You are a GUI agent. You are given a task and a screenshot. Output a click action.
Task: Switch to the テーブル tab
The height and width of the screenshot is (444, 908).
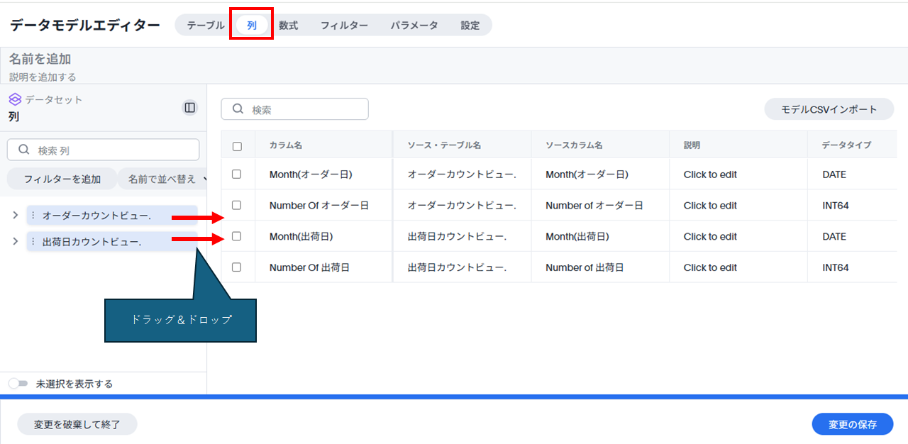point(206,26)
